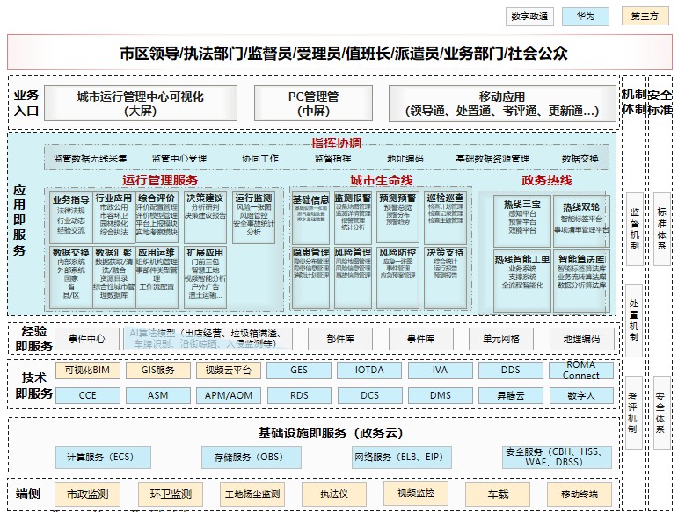This screenshot has width=678, height=512.
Task: Open the 政务热线 section heading
Action: point(546,180)
